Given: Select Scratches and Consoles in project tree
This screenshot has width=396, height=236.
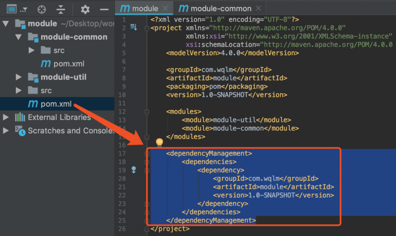Looking at the screenshot, I should (71, 131).
